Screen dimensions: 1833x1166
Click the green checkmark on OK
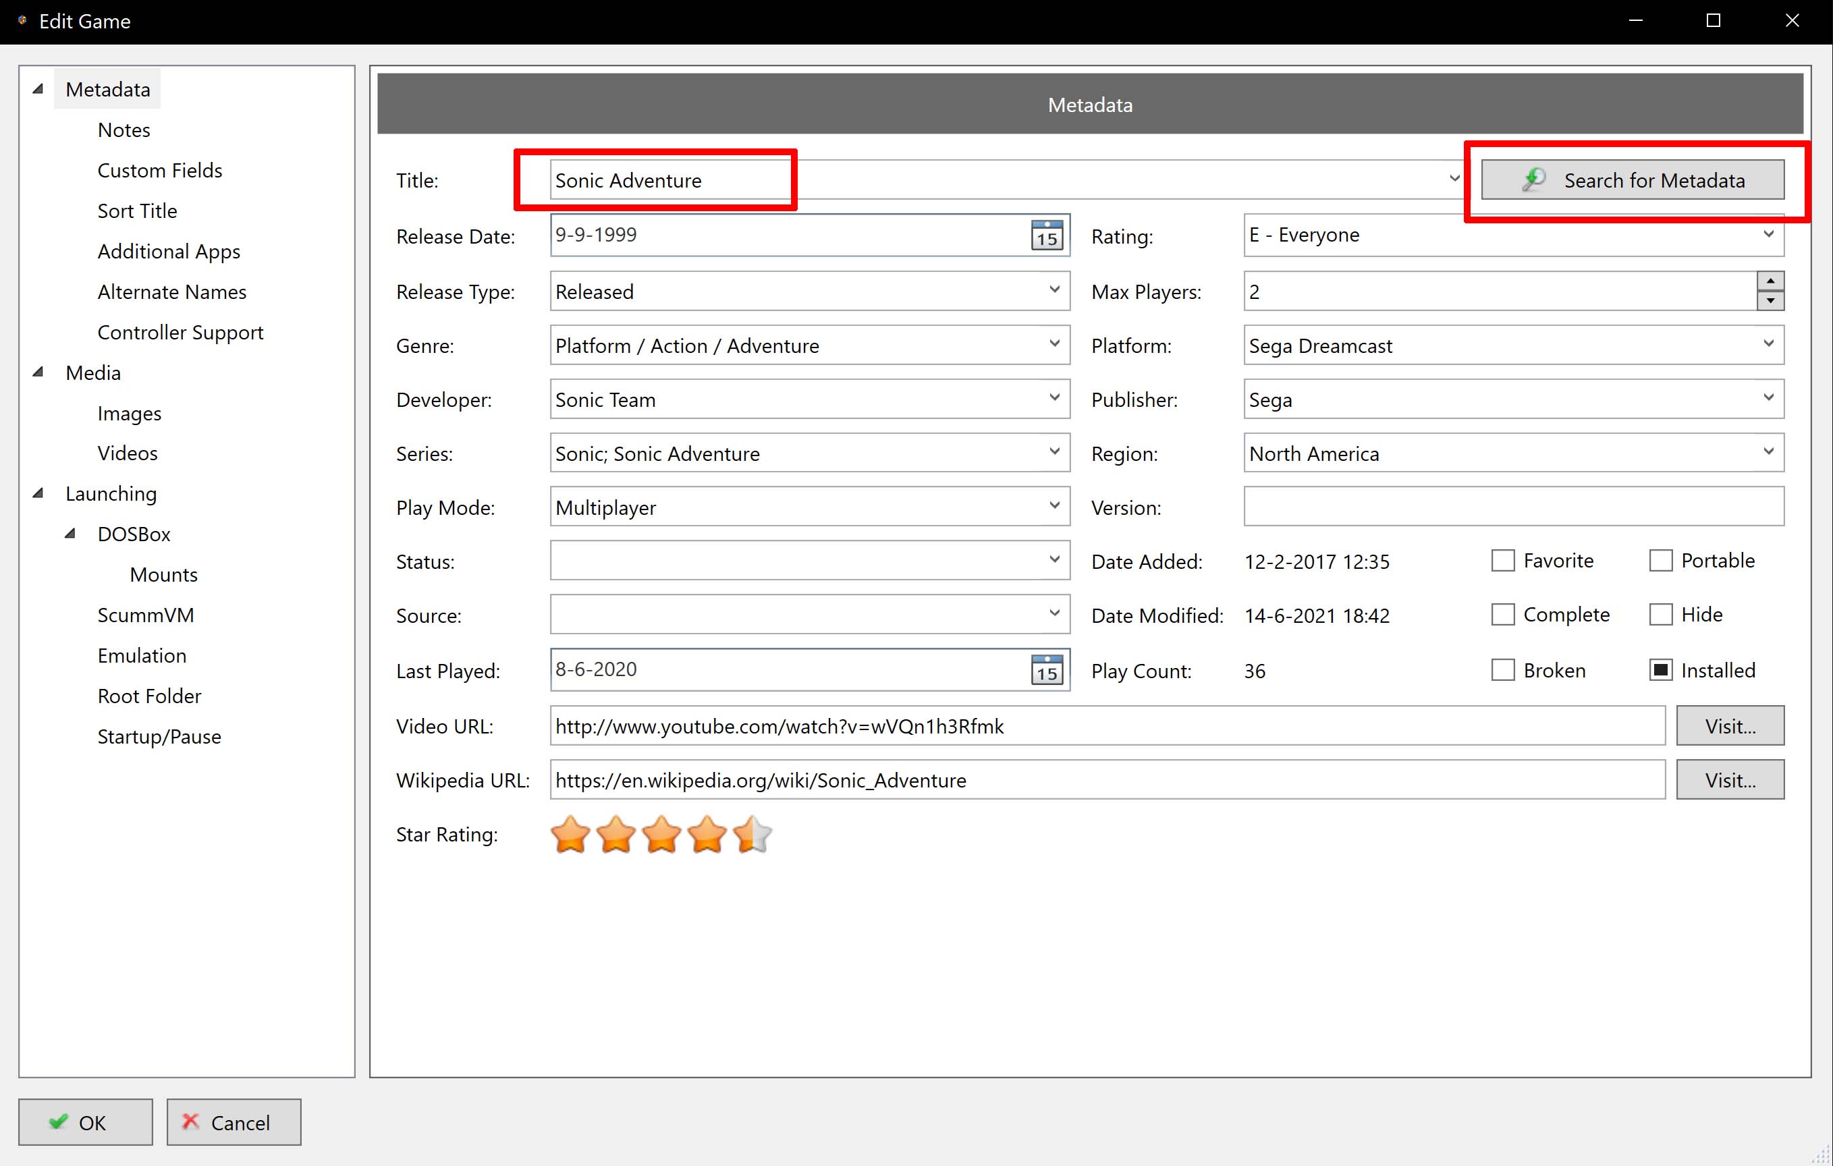pos(58,1121)
